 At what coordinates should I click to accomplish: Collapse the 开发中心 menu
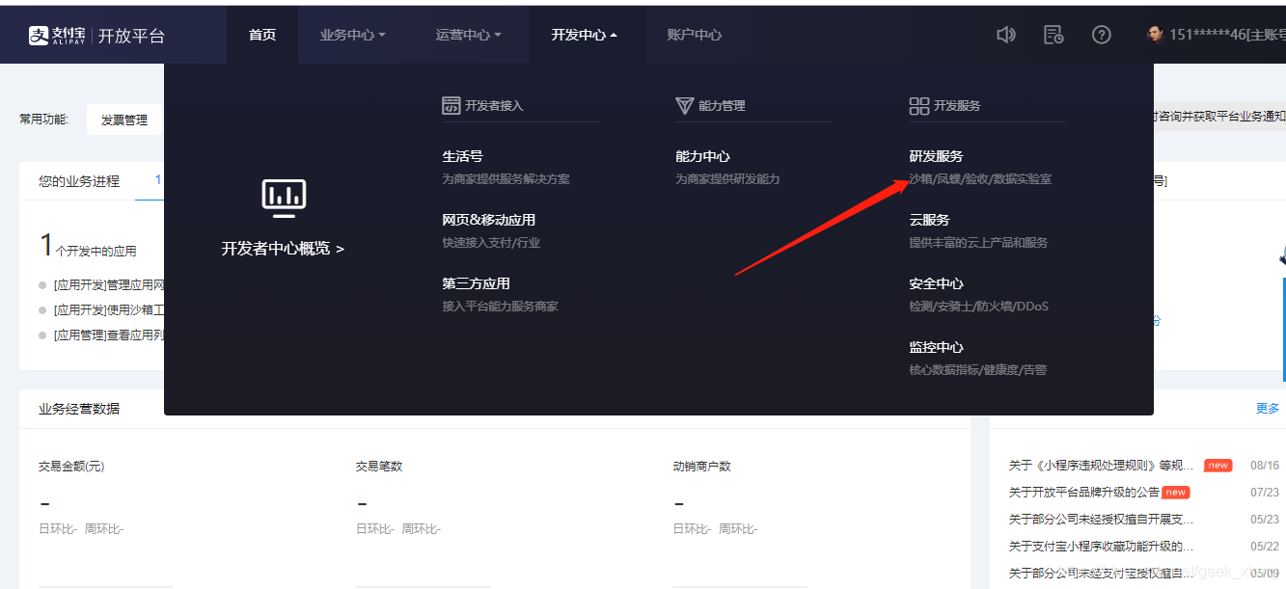585,35
